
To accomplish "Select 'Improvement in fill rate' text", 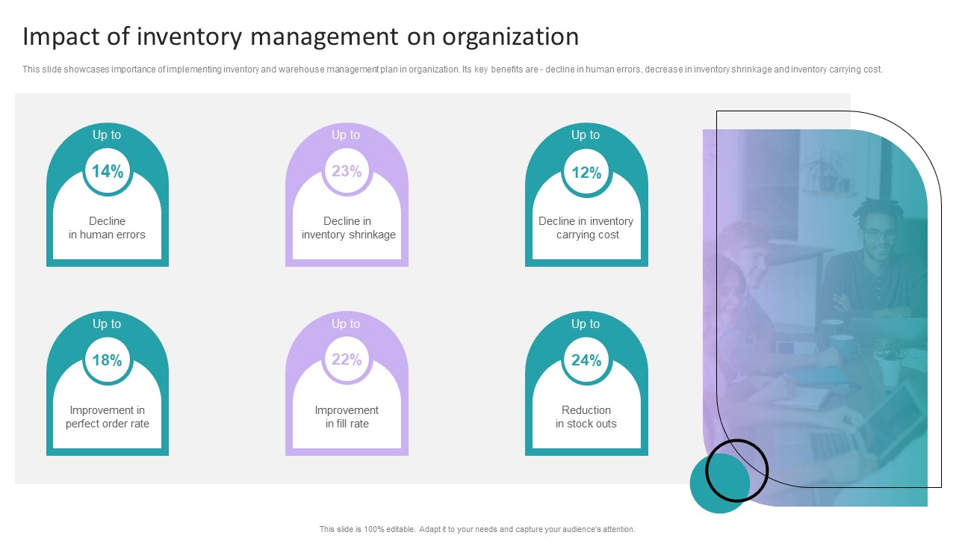I will pyautogui.click(x=347, y=417).
